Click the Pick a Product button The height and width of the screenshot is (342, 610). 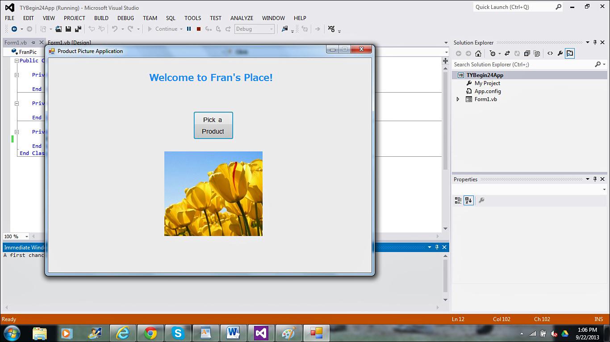(213, 125)
